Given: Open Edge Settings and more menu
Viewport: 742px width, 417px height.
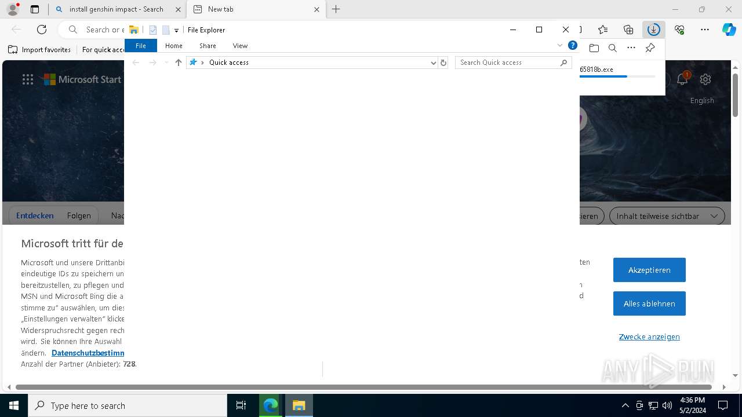Looking at the screenshot, I should pos(705,30).
